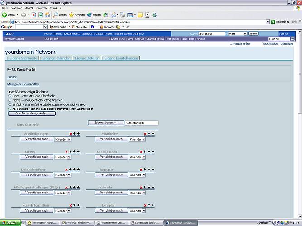Viewport: 302px width, 226px height.
Task: Remove the Mitarbeiter portlet with red X
Action: (145, 134)
